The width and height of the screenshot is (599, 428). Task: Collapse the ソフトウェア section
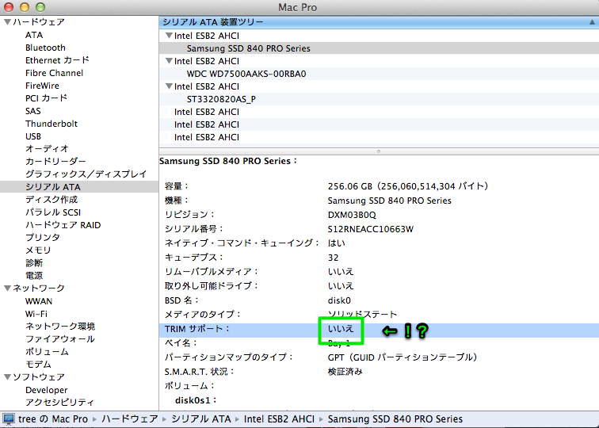[x=7, y=376]
